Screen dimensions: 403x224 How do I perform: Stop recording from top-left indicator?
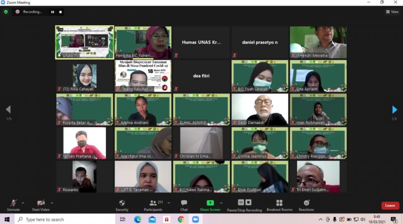coord(60,12)
